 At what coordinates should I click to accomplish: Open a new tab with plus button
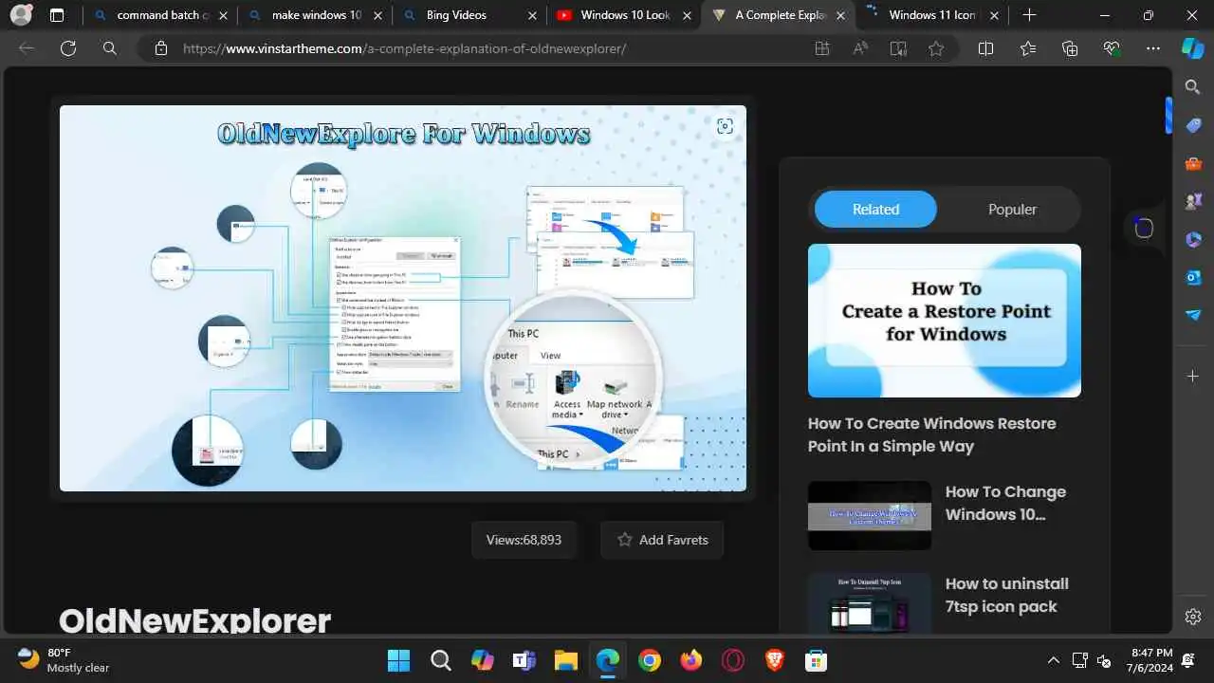click(1029, 15)
